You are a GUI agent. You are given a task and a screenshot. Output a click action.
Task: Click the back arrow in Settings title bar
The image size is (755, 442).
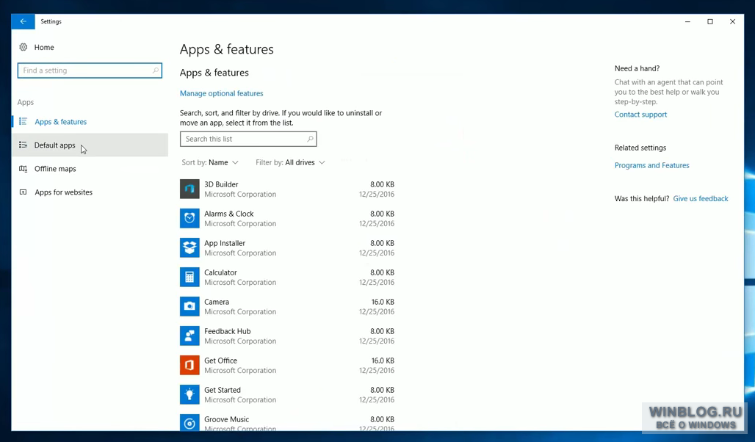pyautogui.click(x=23, y=22)
